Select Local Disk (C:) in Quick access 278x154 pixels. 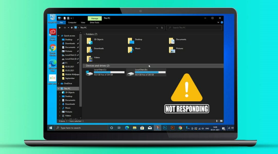(x=70, y=55)
